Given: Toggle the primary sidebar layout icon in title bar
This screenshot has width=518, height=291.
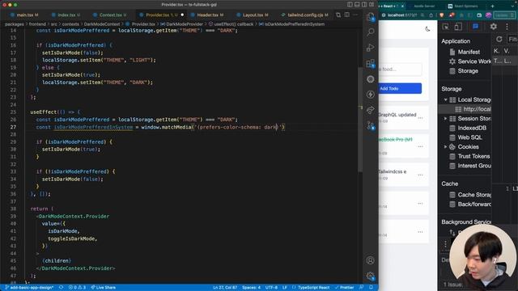Looking at the screenshot, I should point(350,5).
